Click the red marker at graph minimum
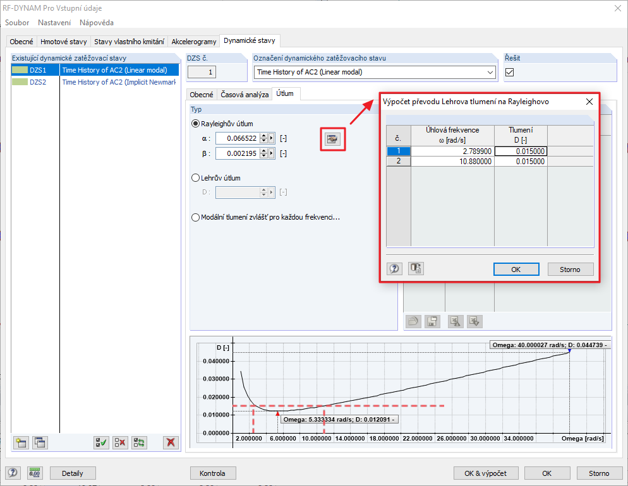The width and height of the screenshot is (628, 486). 277,413
